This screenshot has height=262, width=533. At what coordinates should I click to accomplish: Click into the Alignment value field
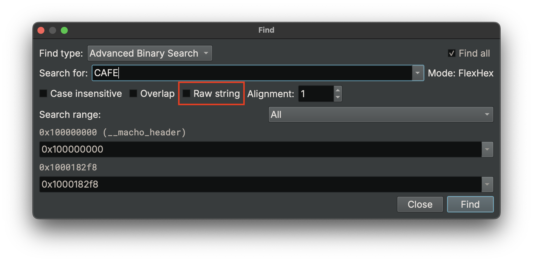316,94
